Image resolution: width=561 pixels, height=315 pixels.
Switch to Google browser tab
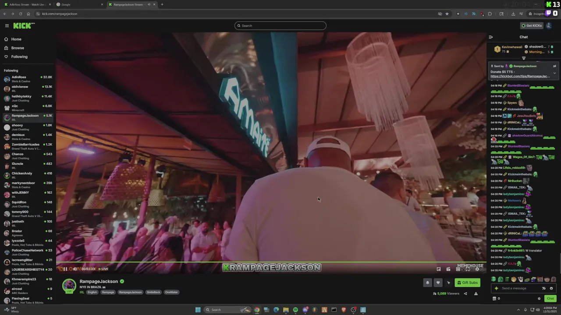point(79,4)
